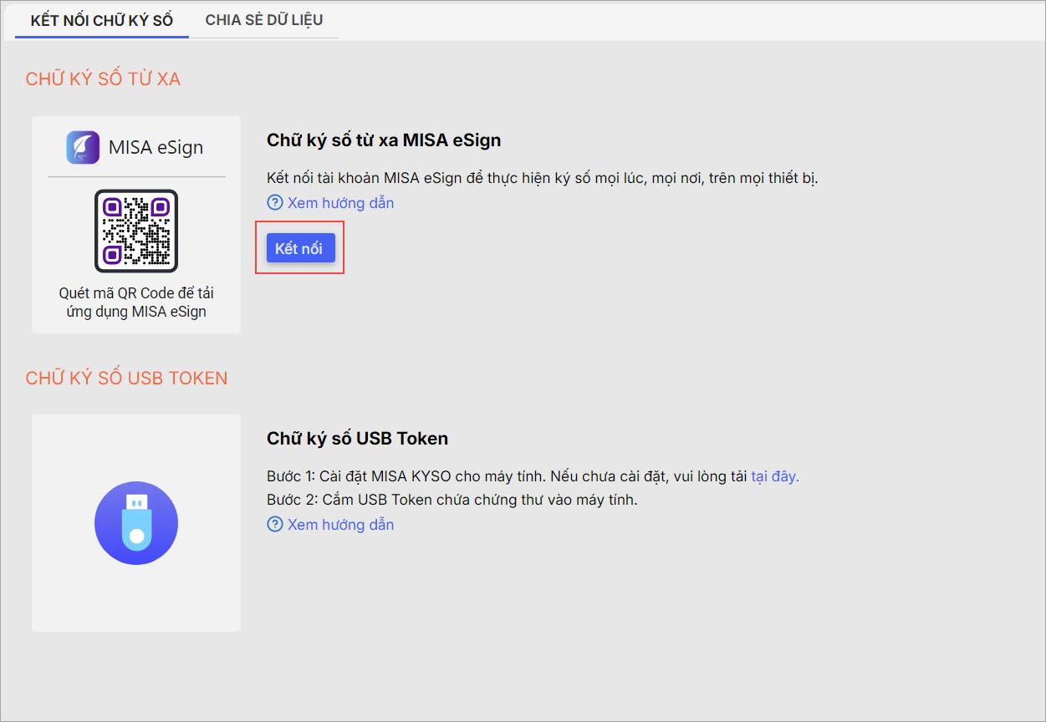Click the CHỮ KÝ SỐ TỪ XA section title
1046x722 pixels.
[103, 79]
